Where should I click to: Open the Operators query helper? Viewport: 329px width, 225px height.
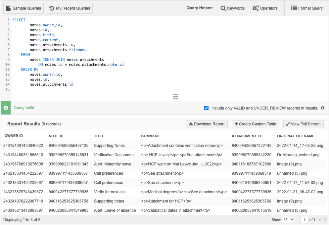pyautogui.click(x=265, y=8)
